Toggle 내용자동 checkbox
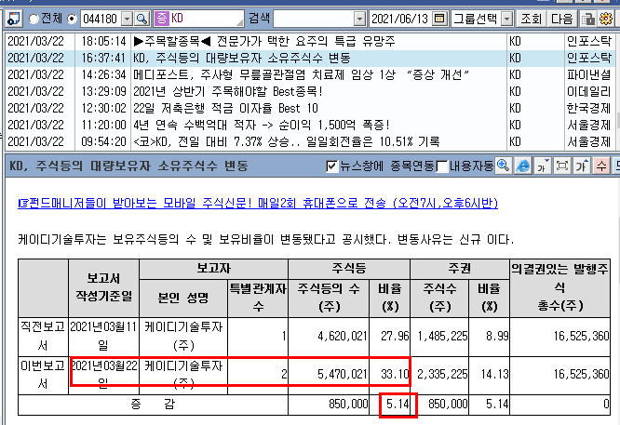This screenshot has width=620, height=425. pos(442,166)
